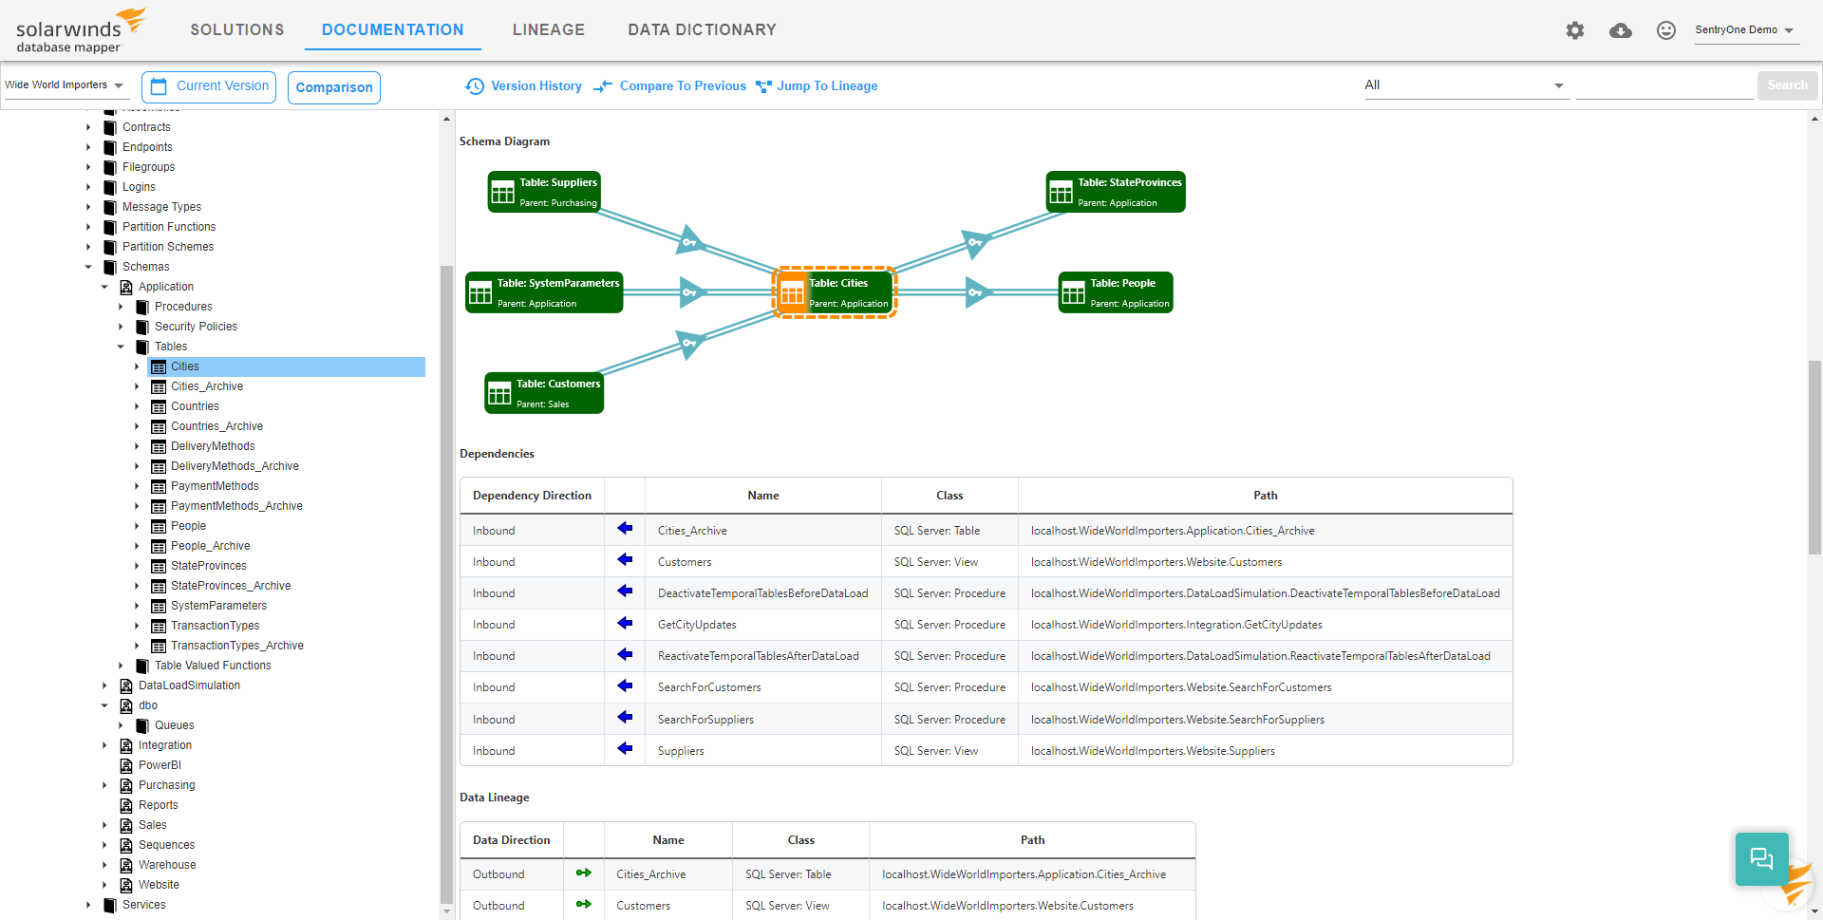Screen dimensions: 1823x920
Task: Click the Comparison button
Action: point(334,87)
